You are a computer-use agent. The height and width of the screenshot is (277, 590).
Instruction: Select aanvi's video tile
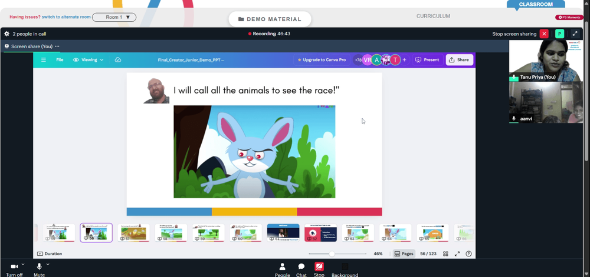click(546, 102)
